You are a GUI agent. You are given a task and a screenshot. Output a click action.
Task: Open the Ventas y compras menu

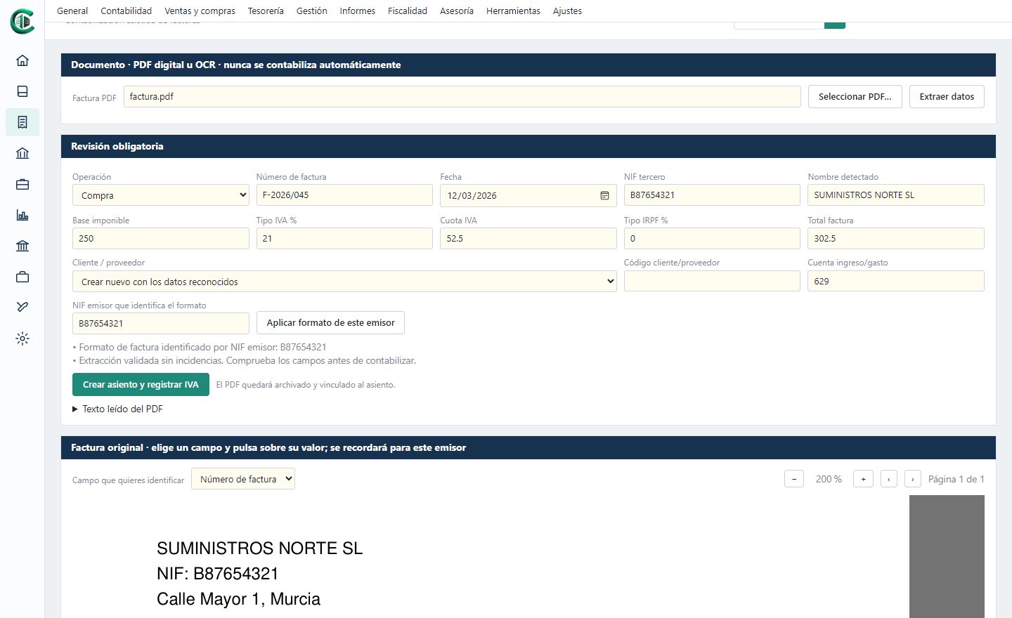coord(200,11)
